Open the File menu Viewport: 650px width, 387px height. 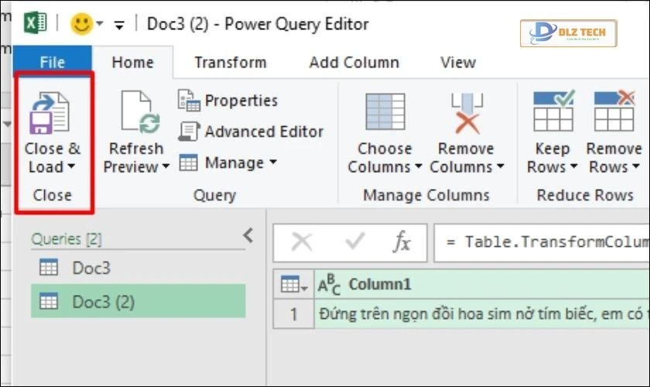coord(52,63)
